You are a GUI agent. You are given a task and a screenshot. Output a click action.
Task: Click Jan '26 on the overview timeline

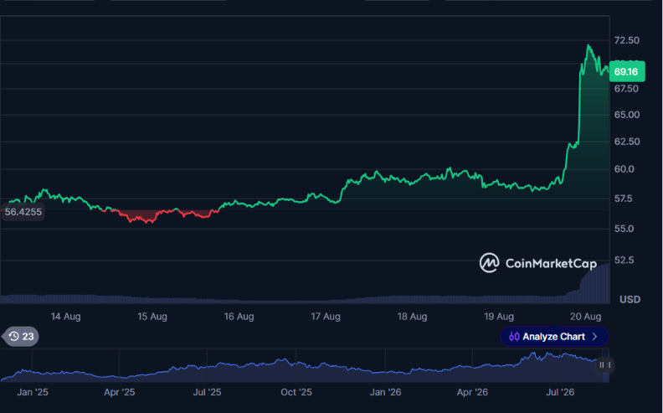(386, 392)
